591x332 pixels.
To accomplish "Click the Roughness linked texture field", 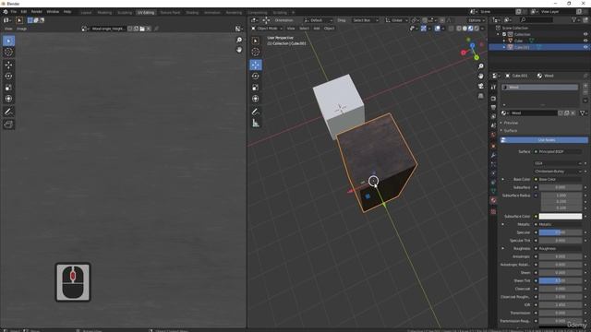I will point(558,248).
